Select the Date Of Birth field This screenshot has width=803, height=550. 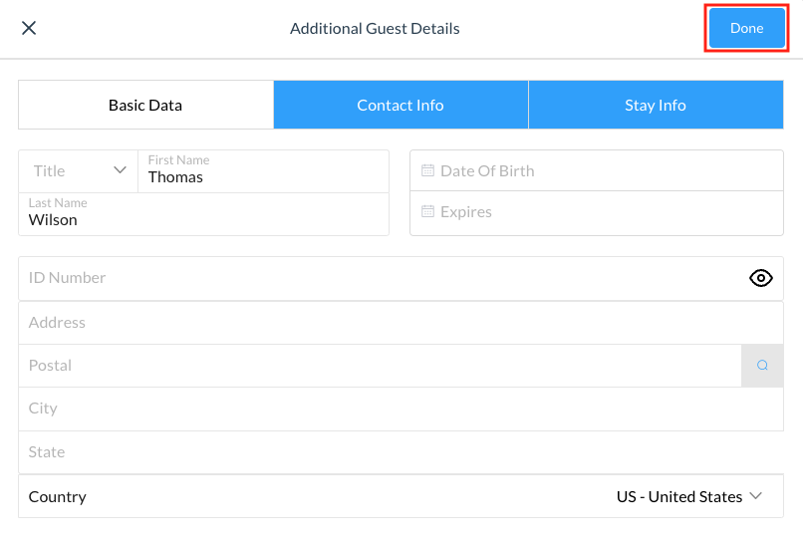point(598,170)
